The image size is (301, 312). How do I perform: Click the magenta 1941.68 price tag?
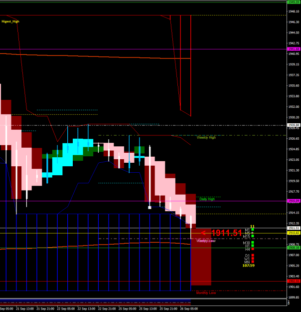click(x=294, y=49)
